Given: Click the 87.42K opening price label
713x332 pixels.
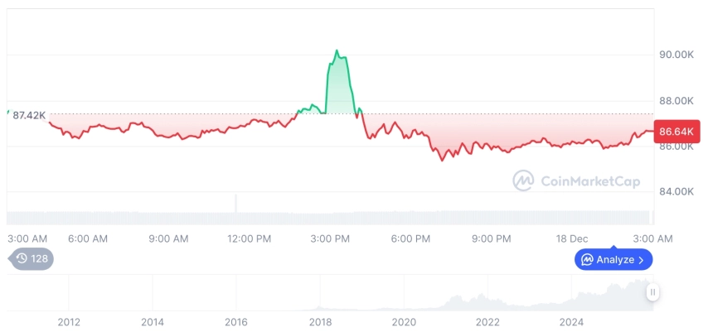Looking at the screenshot, I should coord(30,115).
